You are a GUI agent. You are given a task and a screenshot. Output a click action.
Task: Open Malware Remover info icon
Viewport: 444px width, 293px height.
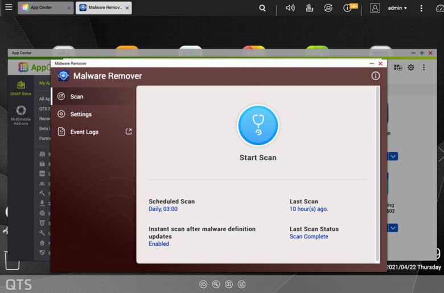click(x=376, y=76)
